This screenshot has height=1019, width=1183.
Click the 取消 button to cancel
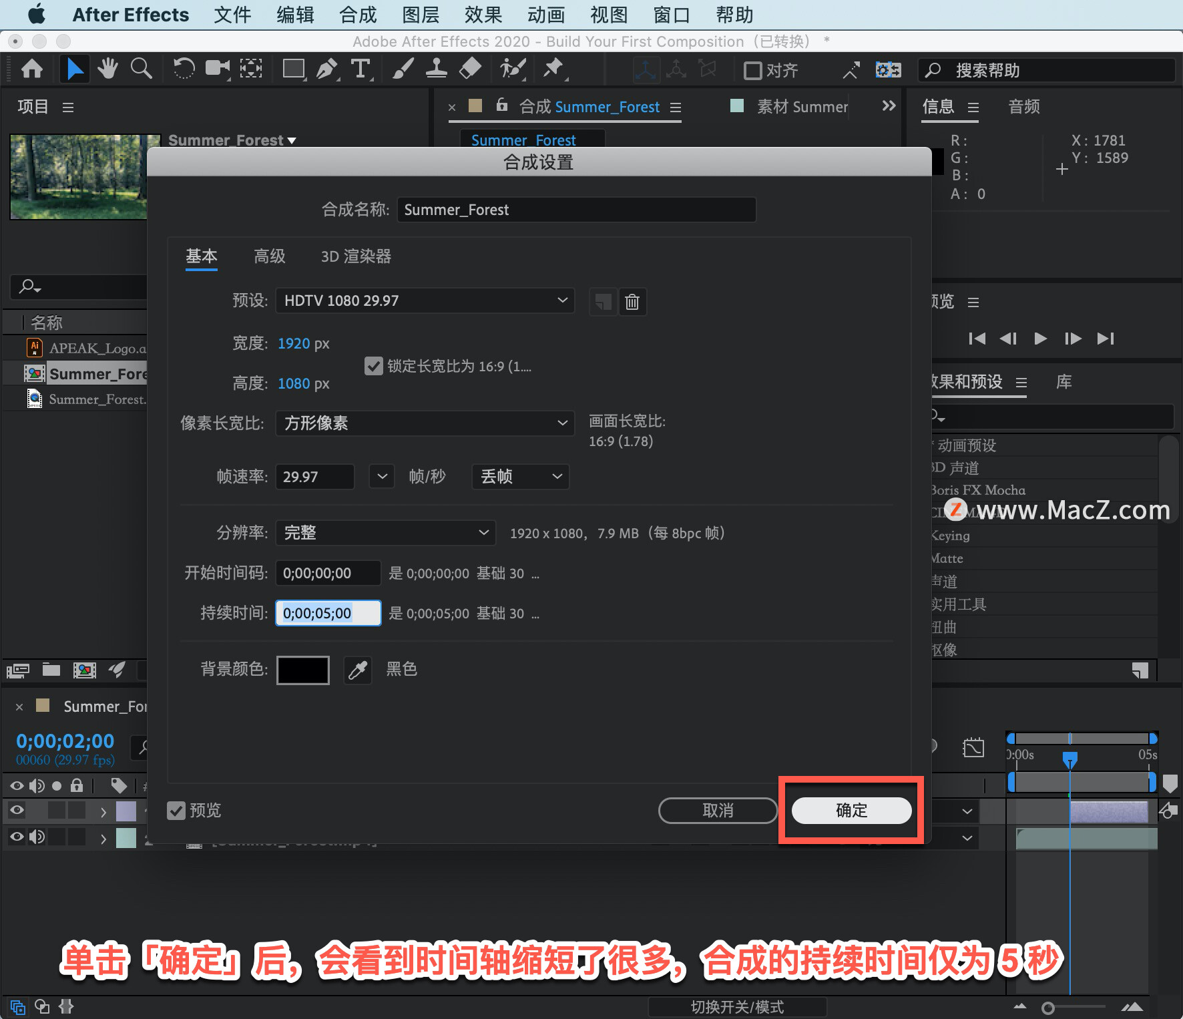[718, 810]
